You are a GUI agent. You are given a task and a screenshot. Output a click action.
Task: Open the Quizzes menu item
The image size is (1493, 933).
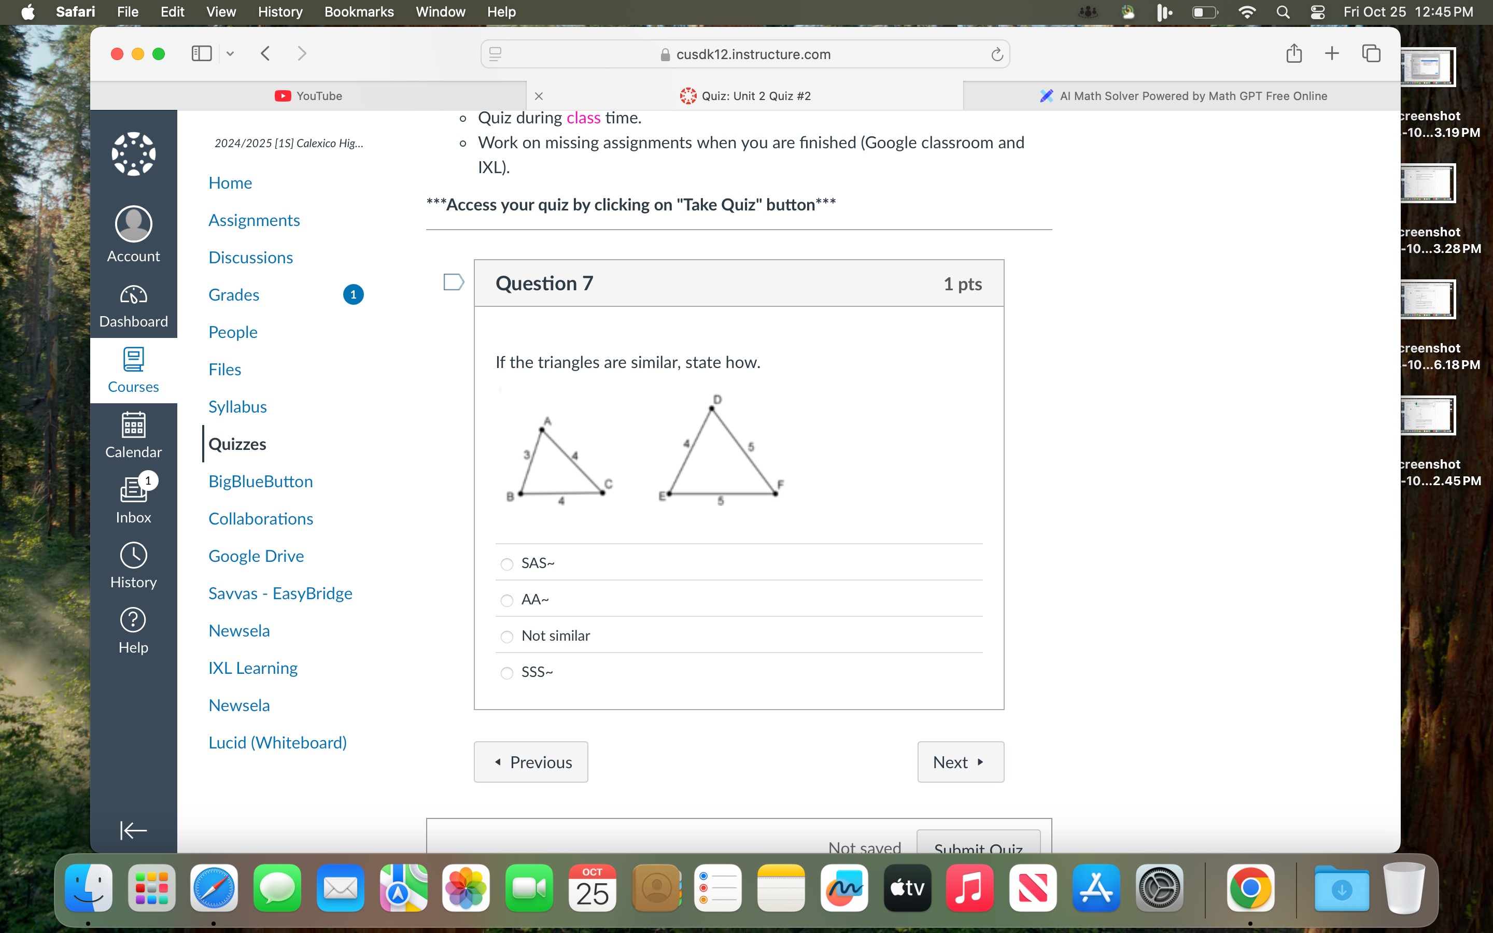237,444
